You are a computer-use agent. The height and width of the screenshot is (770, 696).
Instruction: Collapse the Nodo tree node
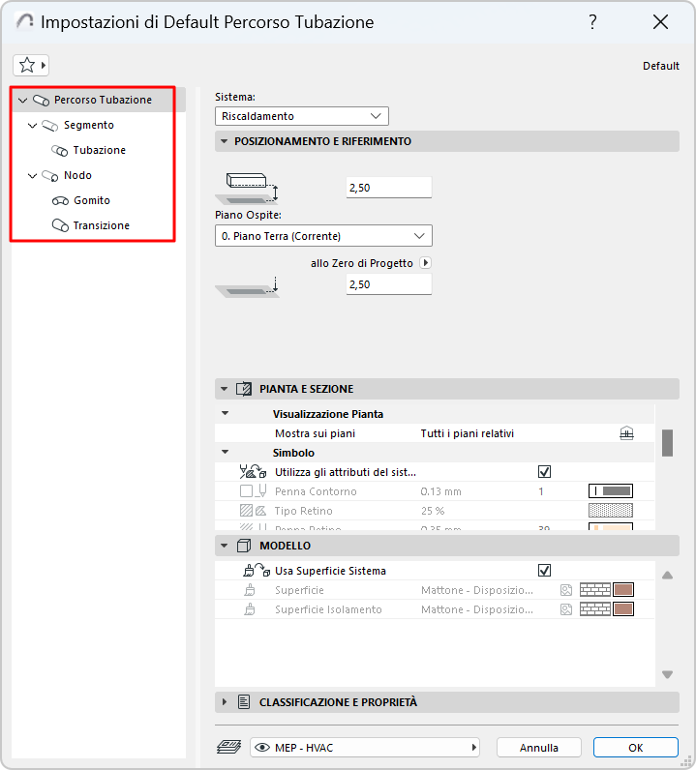pos(33,176)
